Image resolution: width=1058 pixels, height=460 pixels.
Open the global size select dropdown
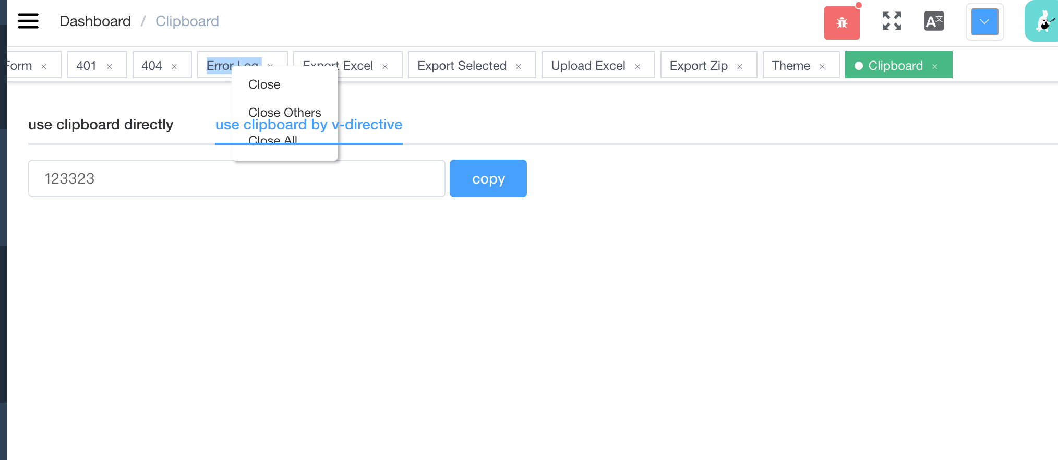[x=984, y=22]
